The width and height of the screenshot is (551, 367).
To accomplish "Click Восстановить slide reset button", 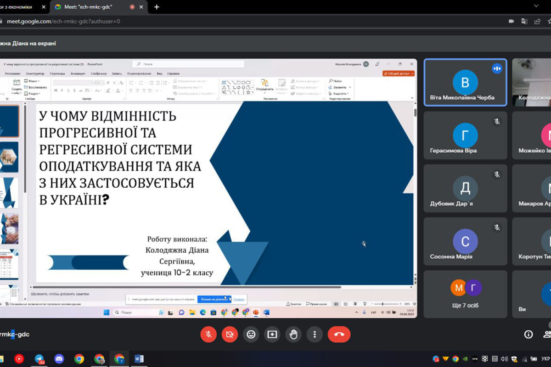I will 35,87.
